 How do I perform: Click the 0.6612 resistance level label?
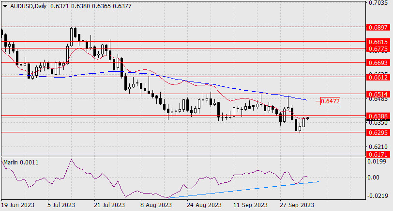(378, 77)
